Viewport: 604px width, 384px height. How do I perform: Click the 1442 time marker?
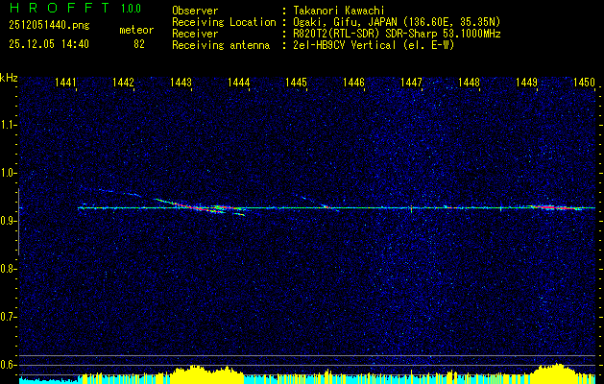click(123, 82)
